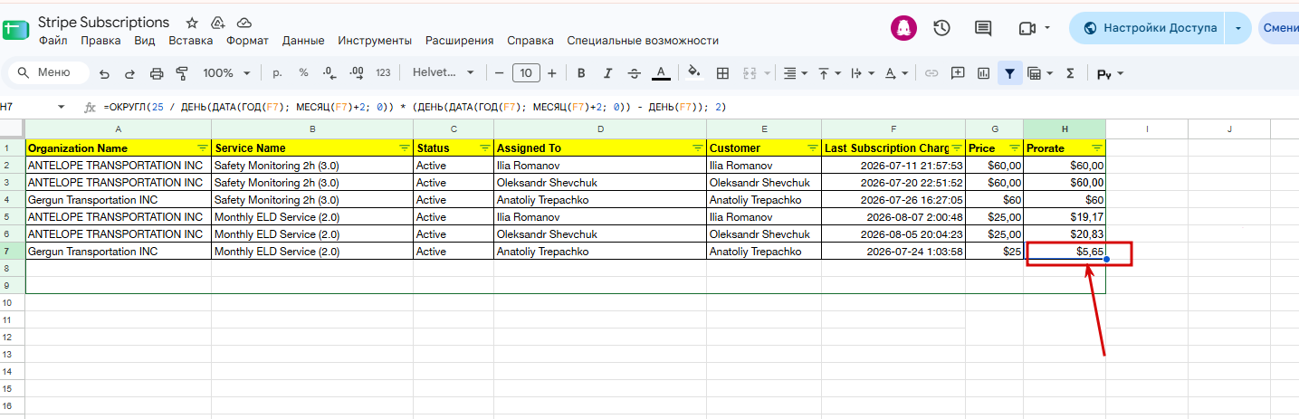1299x419 pixels.
Task: Open the text wrapping dropdown
Action: pyautogui.click(x=864, y=73)
